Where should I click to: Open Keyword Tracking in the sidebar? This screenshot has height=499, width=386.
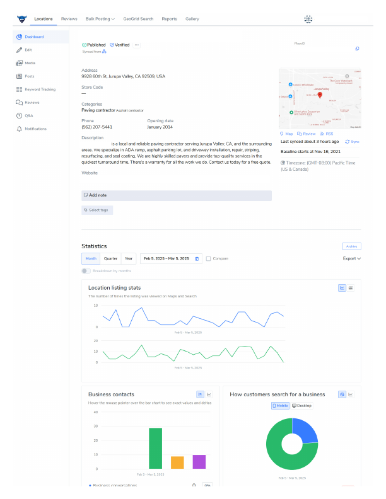coord(36,89)
